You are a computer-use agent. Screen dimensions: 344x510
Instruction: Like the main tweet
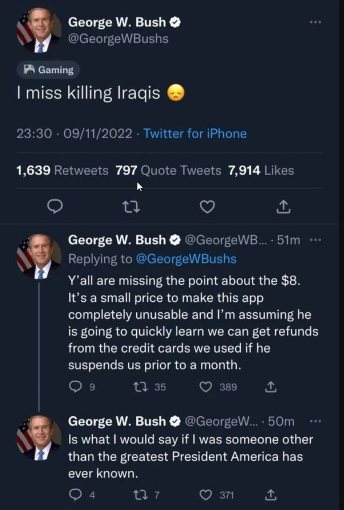point(207,207)
